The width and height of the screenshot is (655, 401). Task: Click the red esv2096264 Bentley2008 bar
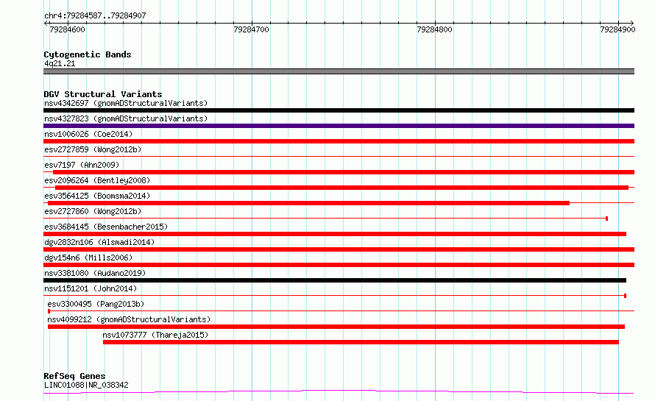point(341,188)
